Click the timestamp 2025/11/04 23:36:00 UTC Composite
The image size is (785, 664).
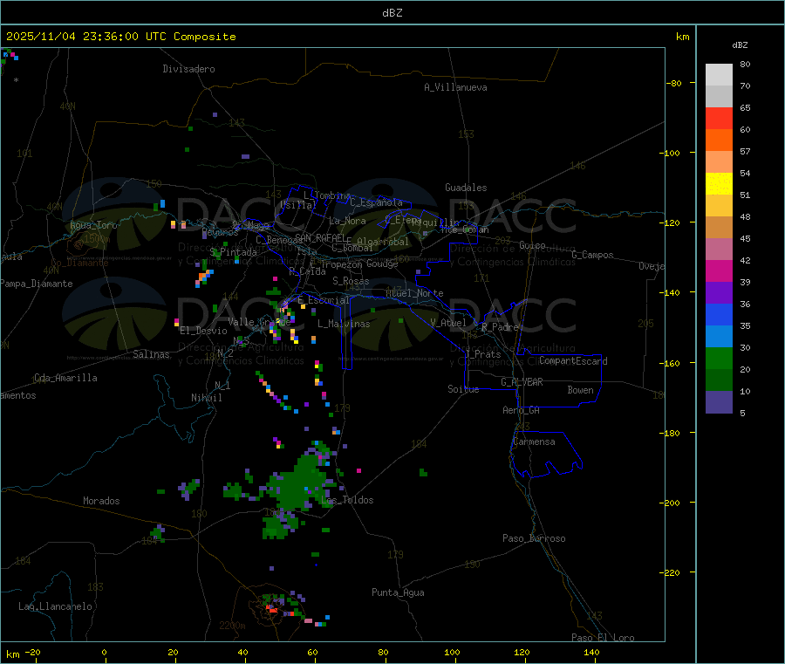[x=120, y=37]
